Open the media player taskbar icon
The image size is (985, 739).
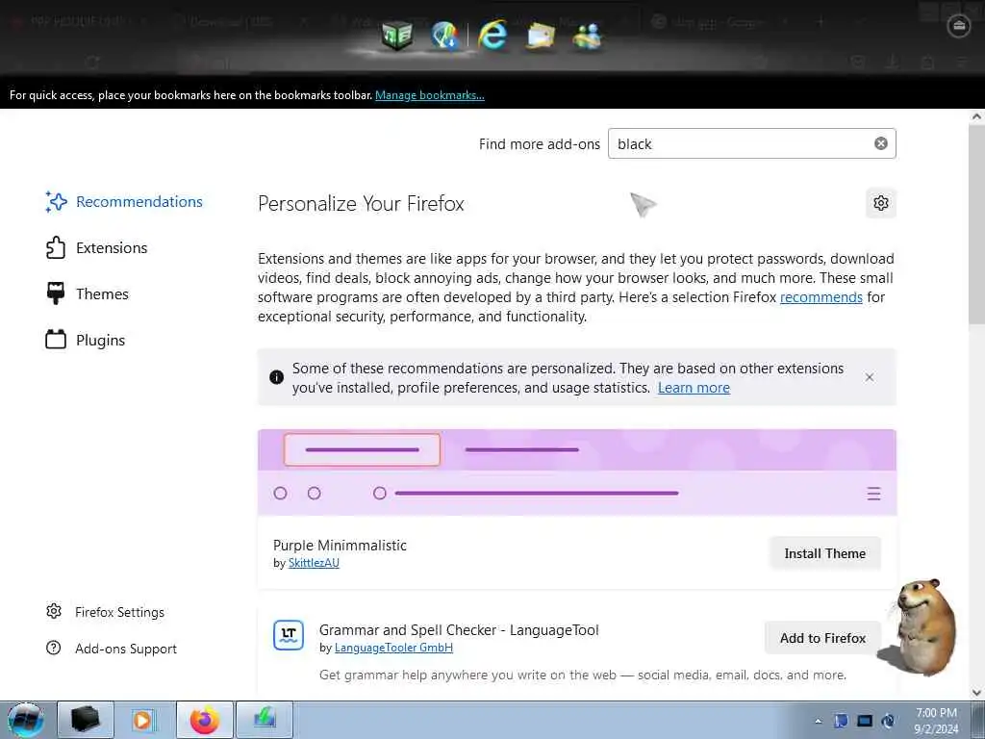point(144,720)
